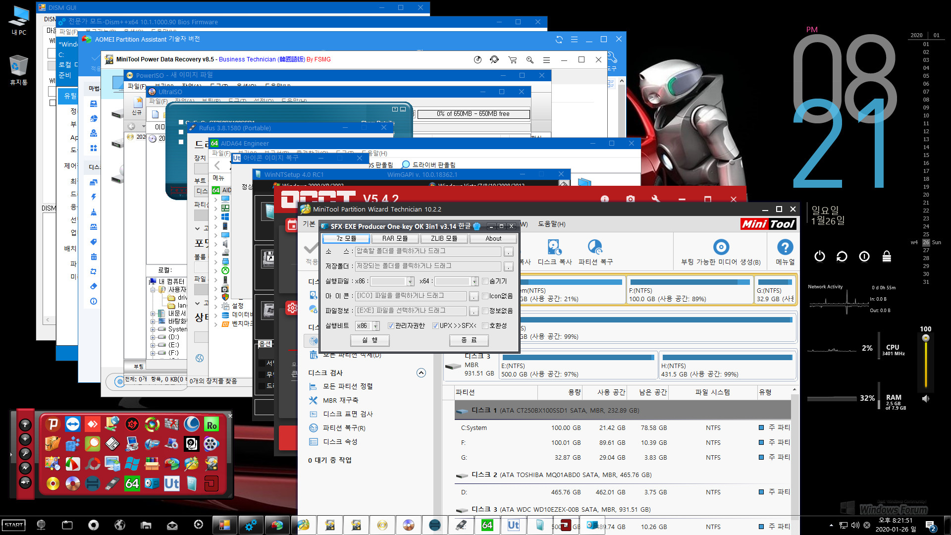
Task: Open the 도움말(H) menu in Partition Wizard
Action: 551,224
